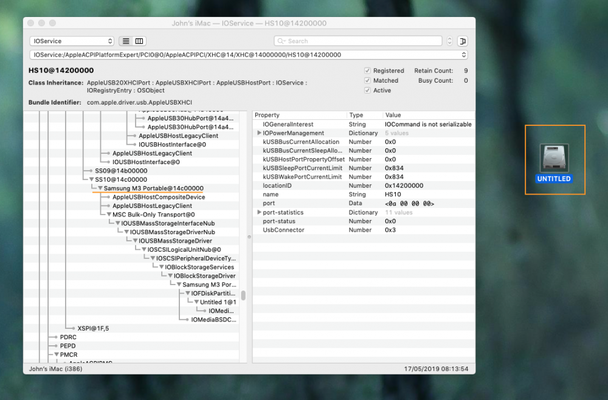Select the kUSBWakePortCurrentLimit row

pos(364,177)
